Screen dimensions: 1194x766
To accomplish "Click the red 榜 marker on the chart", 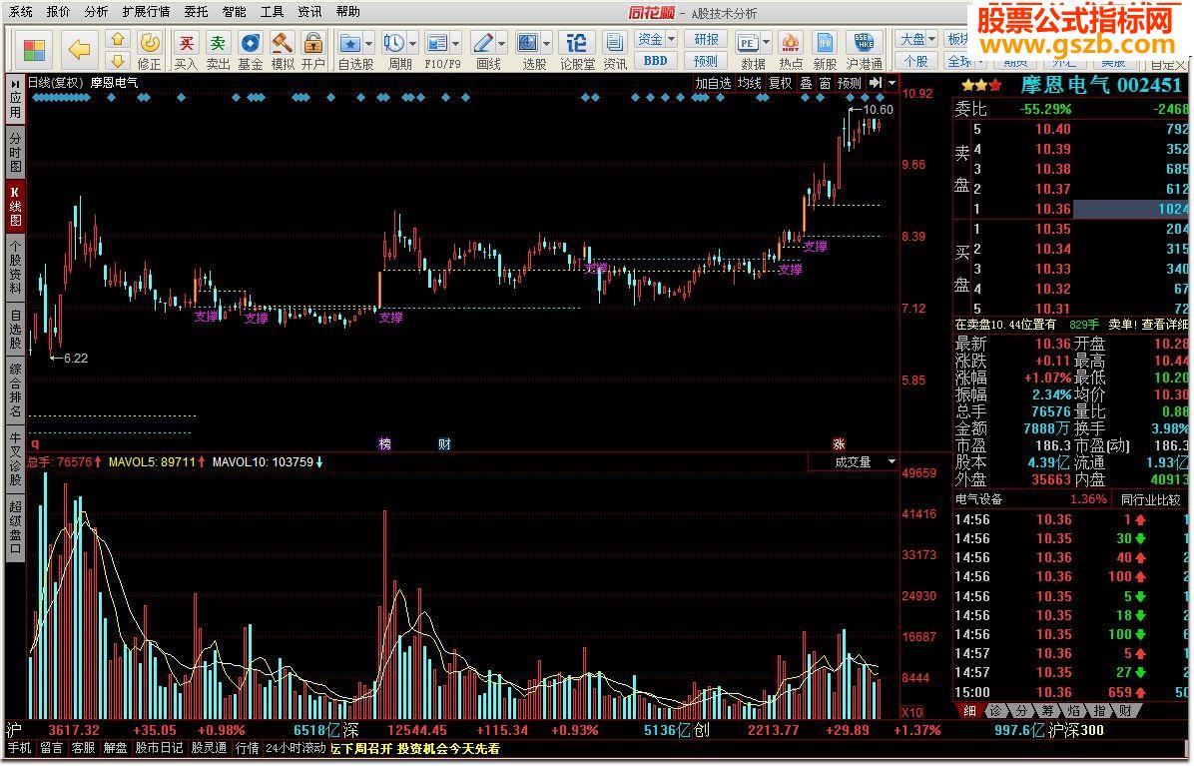I will coord(384,443).
